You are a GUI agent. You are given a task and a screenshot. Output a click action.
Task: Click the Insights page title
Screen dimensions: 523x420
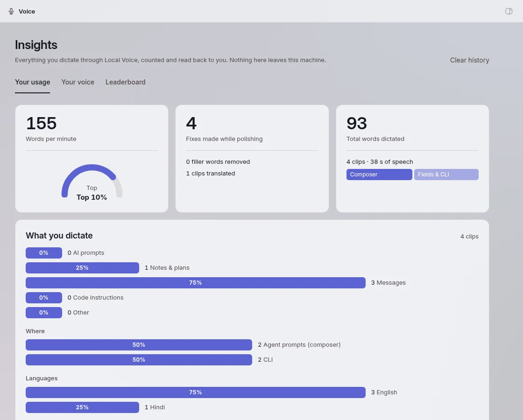36,45
